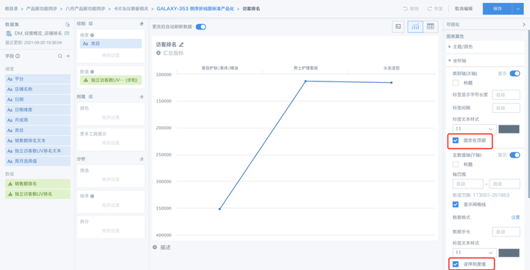
Task: Click the icon next to 附属 heading
Action: click(x=91, y=96)
